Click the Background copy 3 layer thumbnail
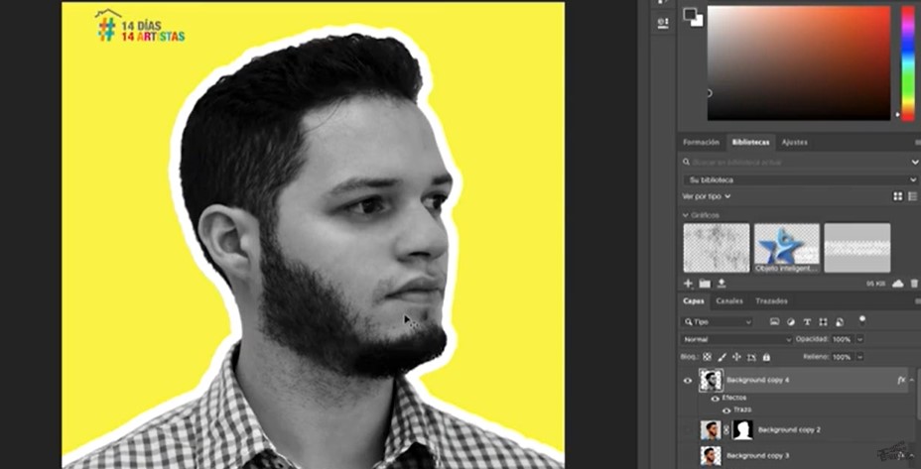This screenshot has width=921, height=469. [711, 456]
